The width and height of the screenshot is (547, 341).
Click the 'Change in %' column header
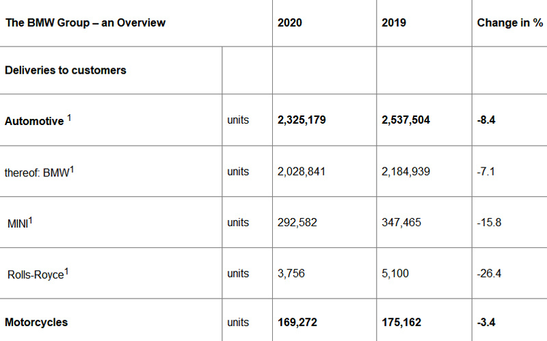coord(509,23)
